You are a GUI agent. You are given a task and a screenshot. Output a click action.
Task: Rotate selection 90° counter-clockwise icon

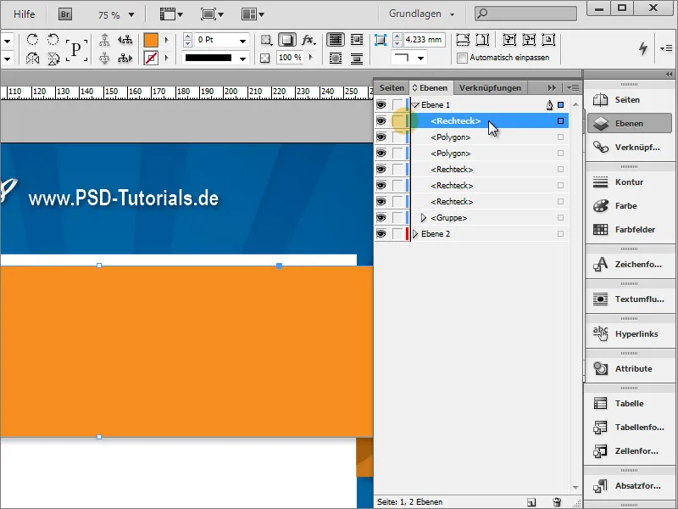tap(53, 40)
